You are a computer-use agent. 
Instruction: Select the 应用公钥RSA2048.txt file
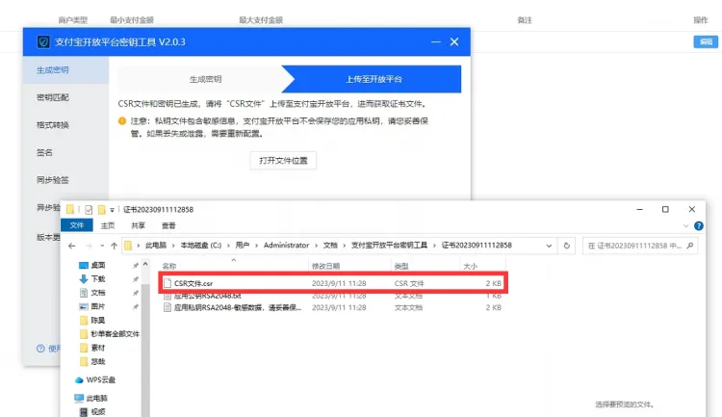332,296
